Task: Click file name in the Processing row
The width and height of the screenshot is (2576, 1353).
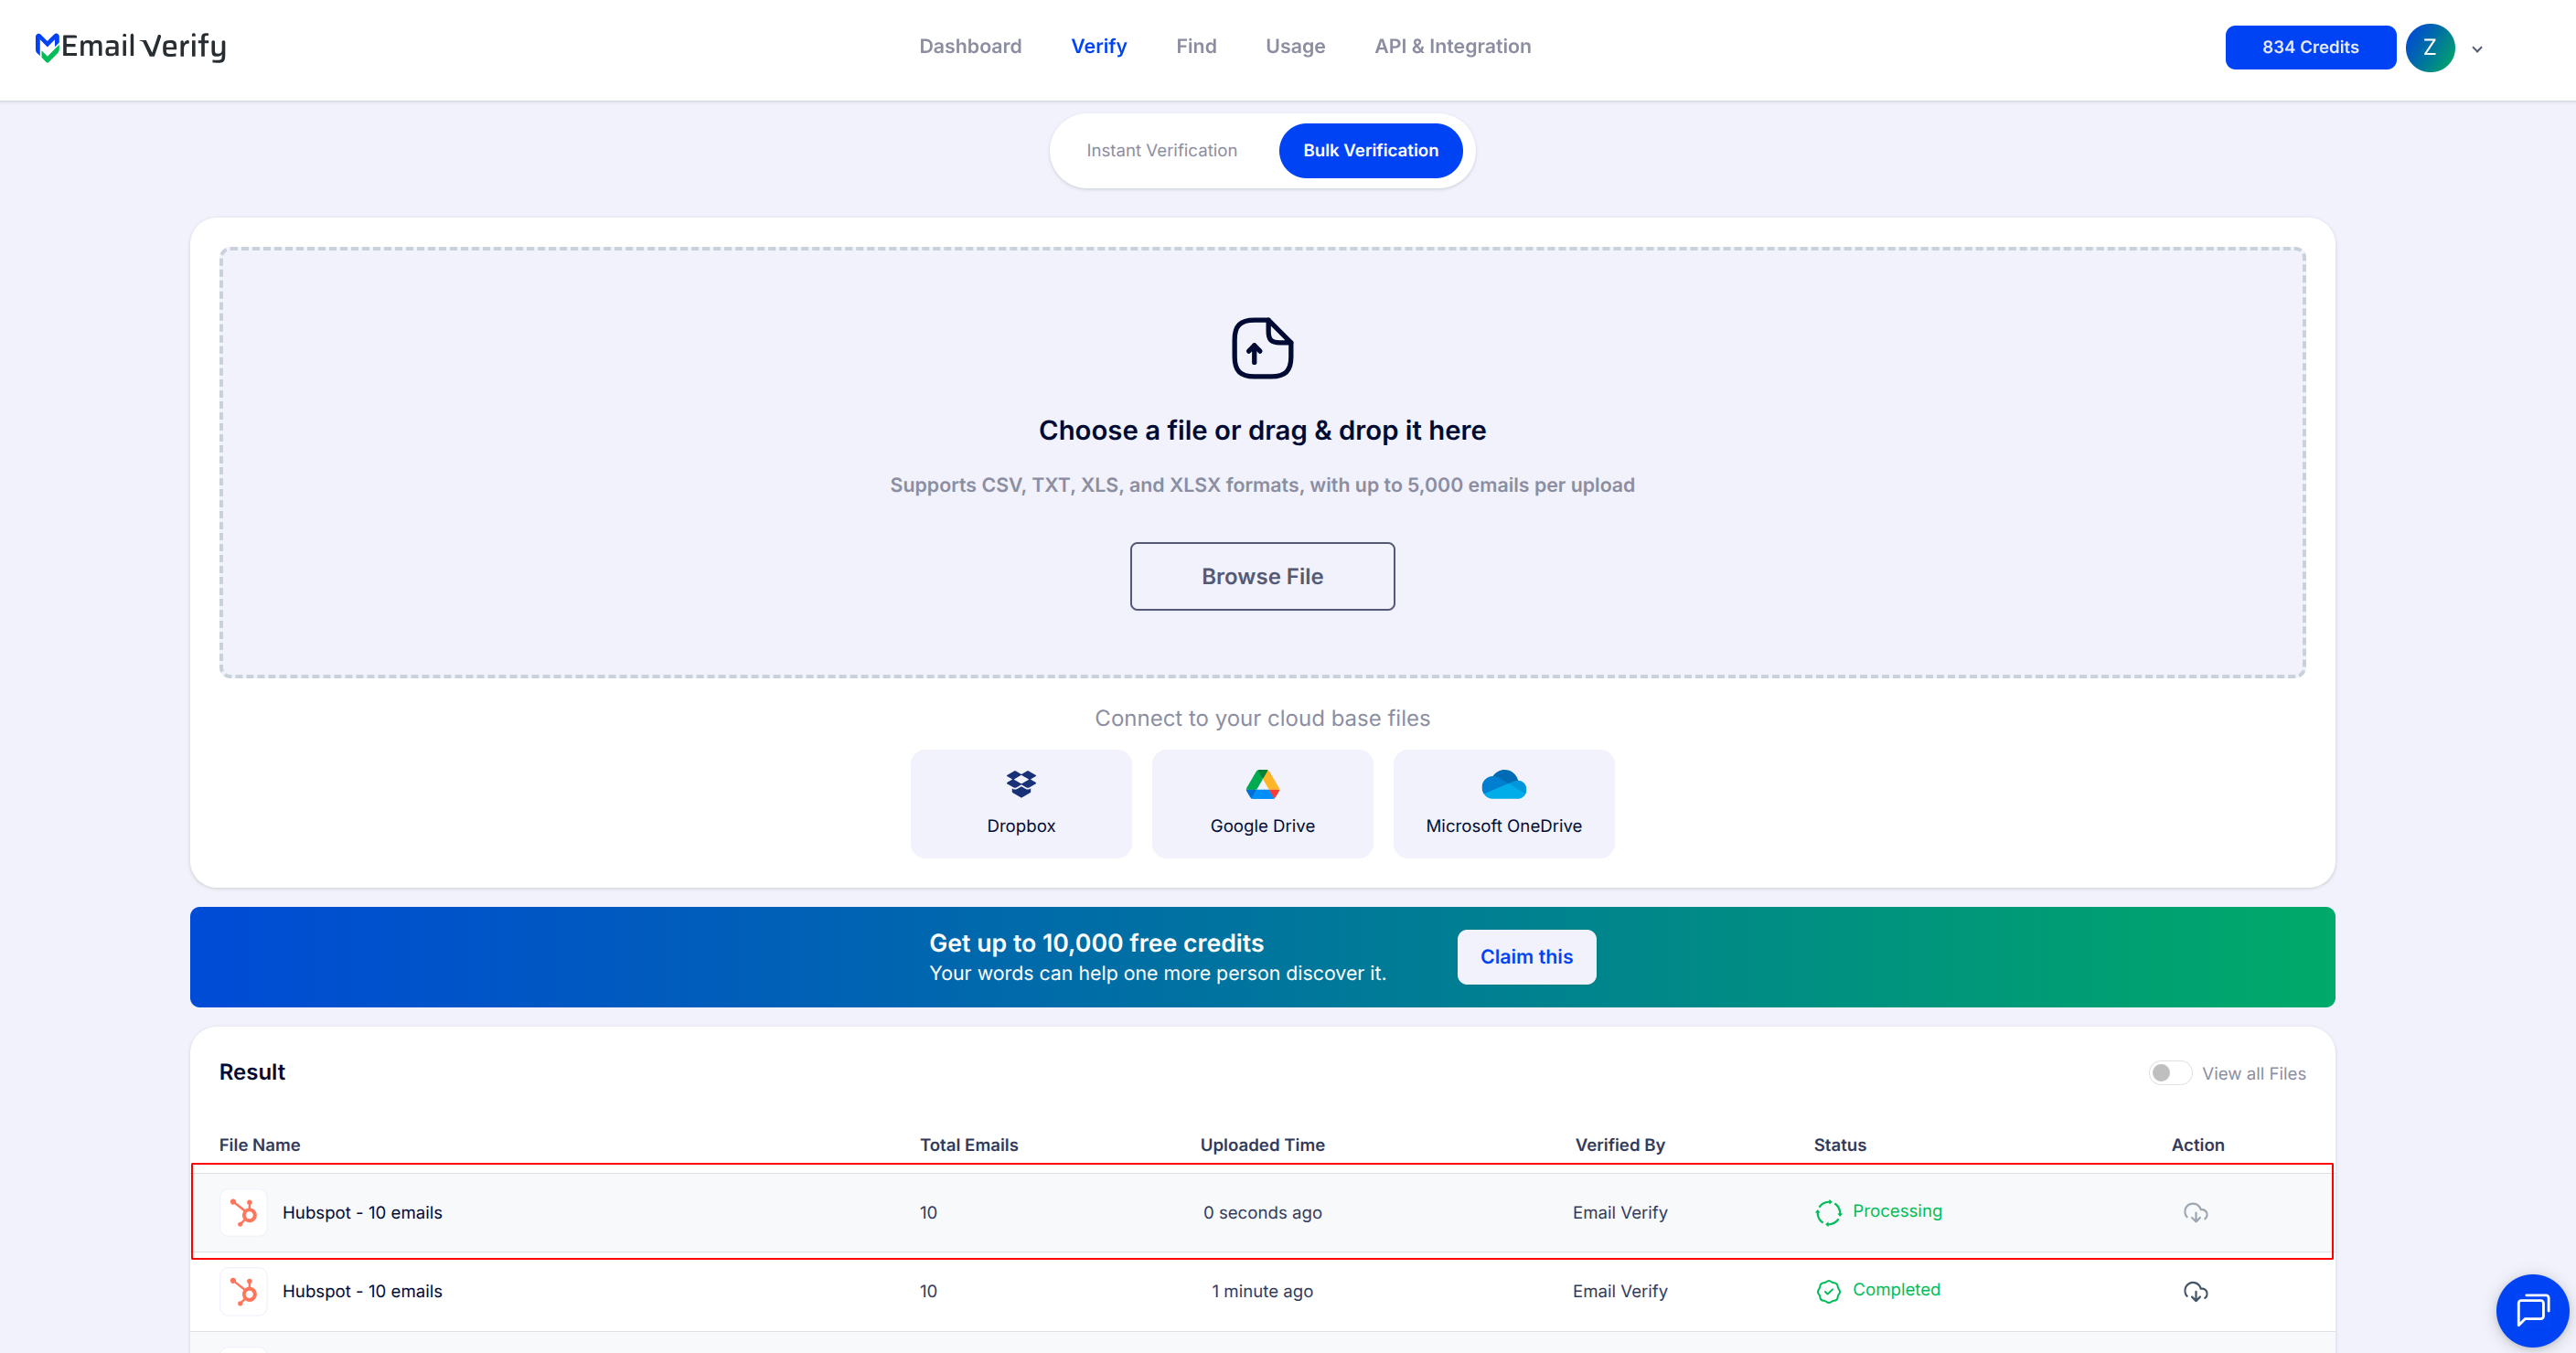Action: pyautogui.click(x=362, y=1212)
